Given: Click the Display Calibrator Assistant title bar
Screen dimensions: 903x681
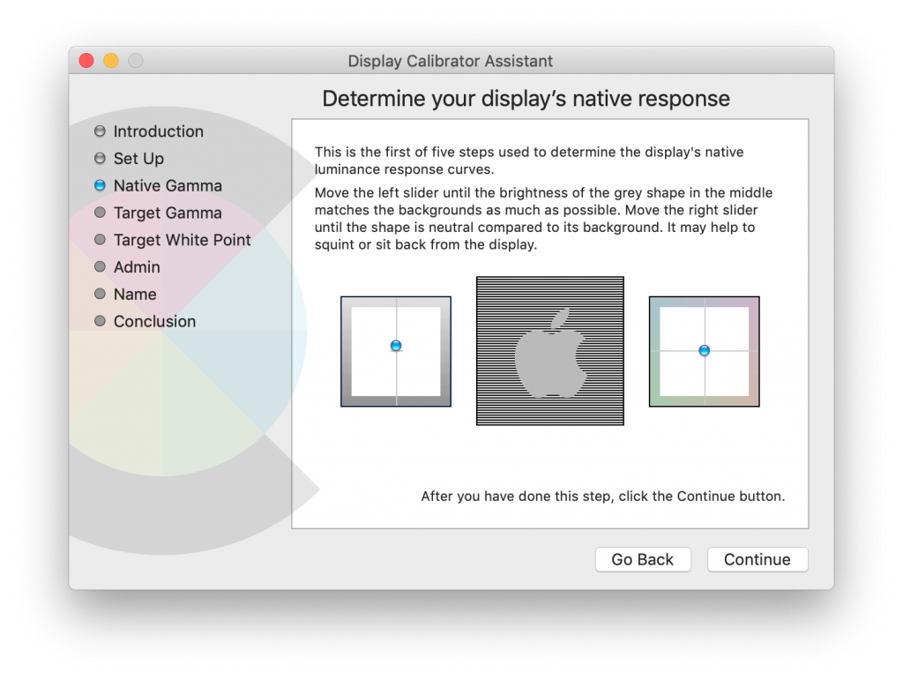Looking at the screenshot, I should [x=450, y=61].
